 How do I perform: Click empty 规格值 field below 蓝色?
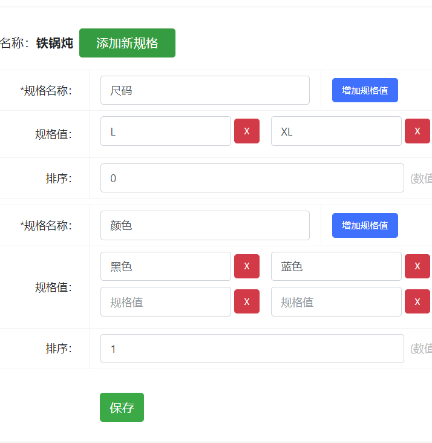(x=336, y=301)
